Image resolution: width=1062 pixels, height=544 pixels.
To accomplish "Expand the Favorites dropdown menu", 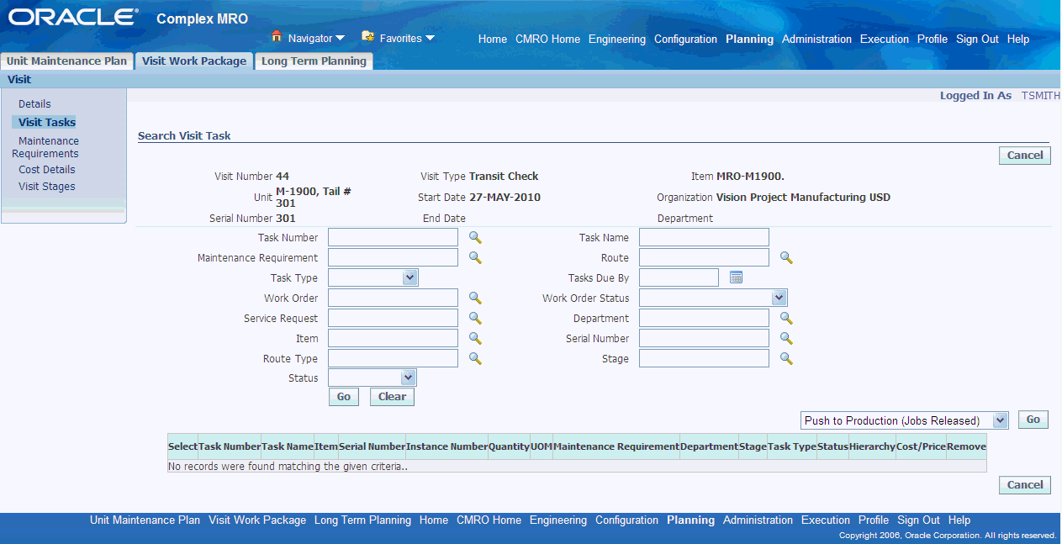I will pyautogui.click(x=430, y=39).
